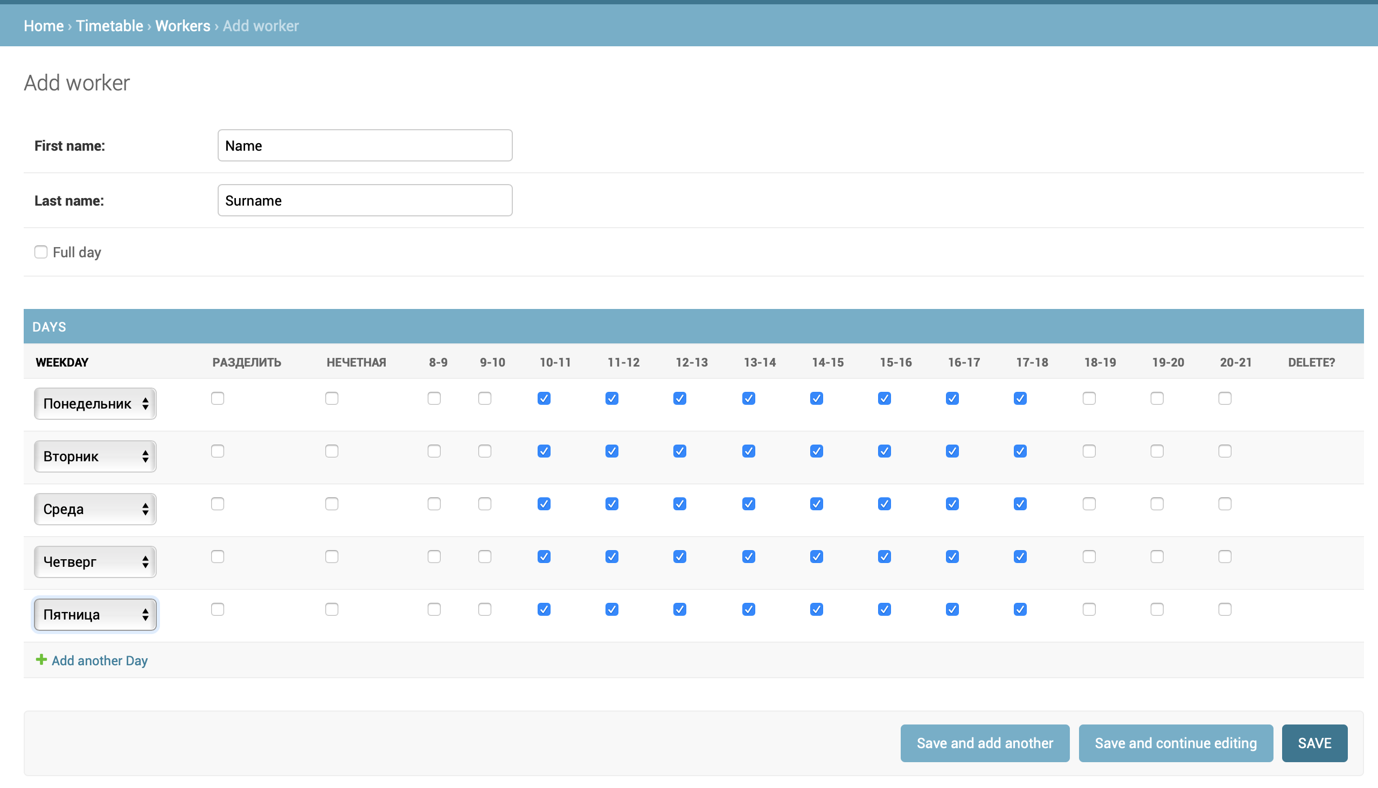Click the НЕЧЕТНАЯ column header
This screenshot has height=788, width=1378.
[357, 362]
